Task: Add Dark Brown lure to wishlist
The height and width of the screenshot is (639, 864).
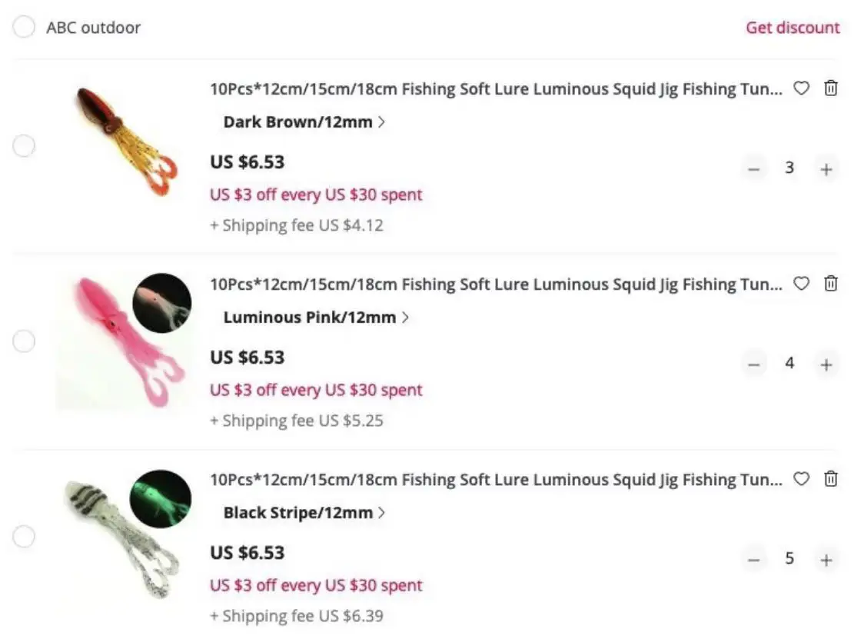Action: (801, 88)
